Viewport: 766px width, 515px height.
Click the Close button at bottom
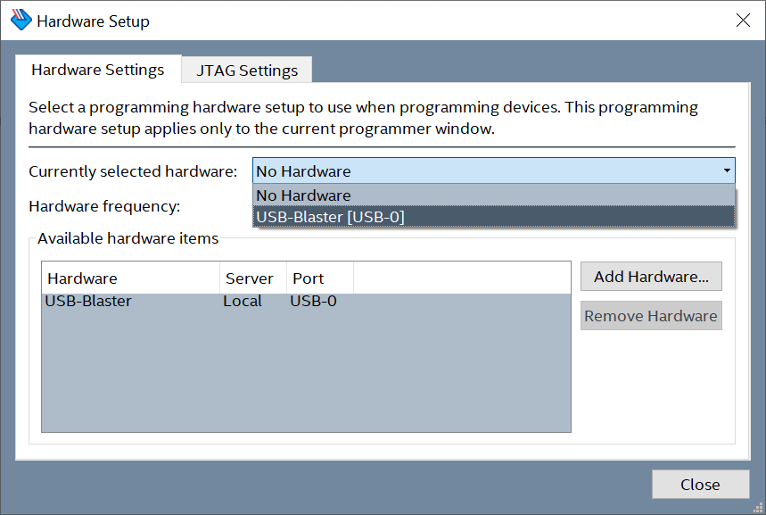point(700,485)
